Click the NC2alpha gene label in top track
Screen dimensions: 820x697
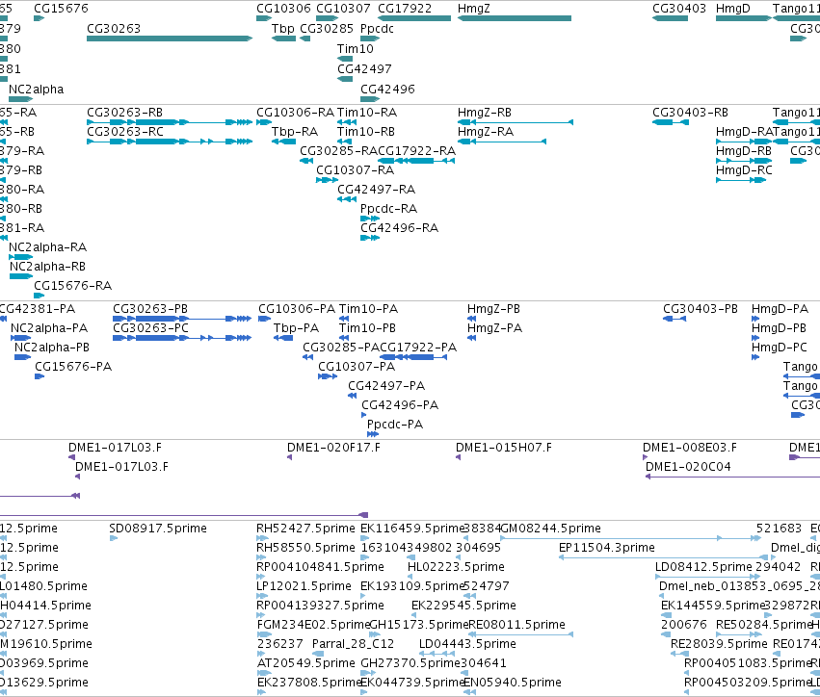click(36, 90)
